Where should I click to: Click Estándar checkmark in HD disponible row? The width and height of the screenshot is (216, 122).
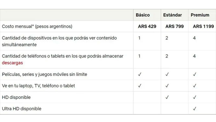tap(167, 97)
